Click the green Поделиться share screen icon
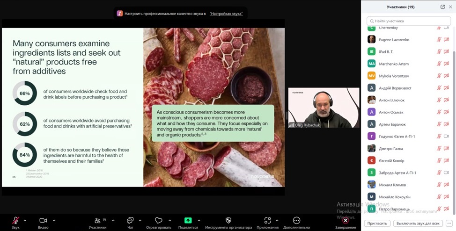The image size is (456, 231). pyautogui.click(x=188, y=220)
